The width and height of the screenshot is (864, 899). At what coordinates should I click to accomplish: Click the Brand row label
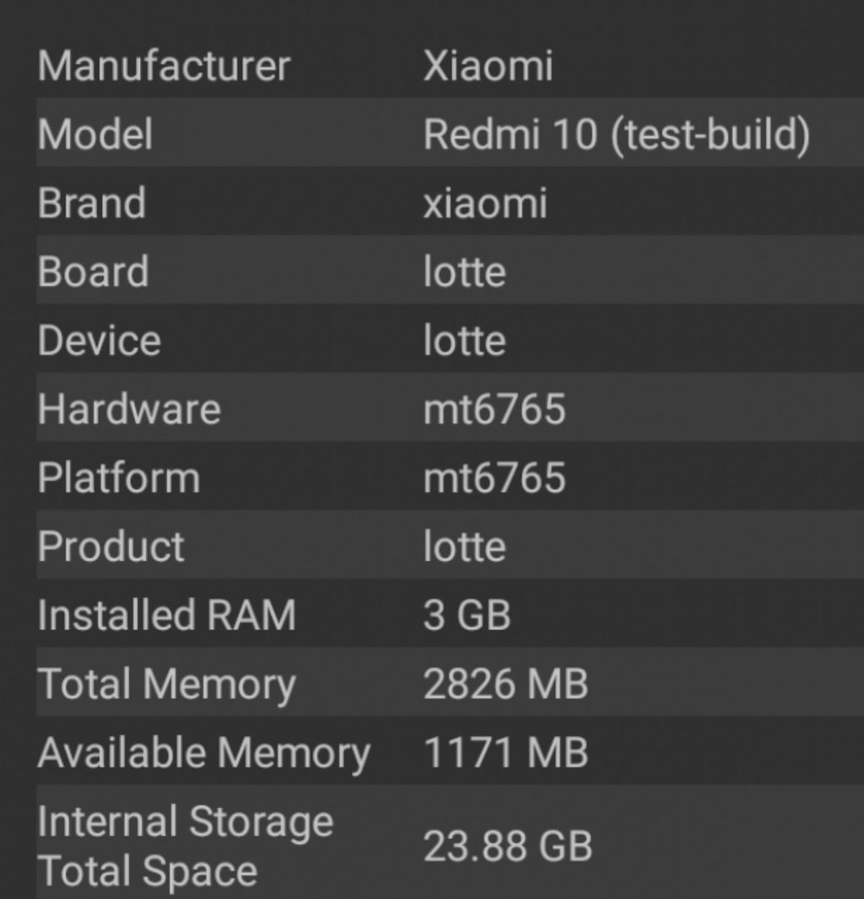pos(92,203)
